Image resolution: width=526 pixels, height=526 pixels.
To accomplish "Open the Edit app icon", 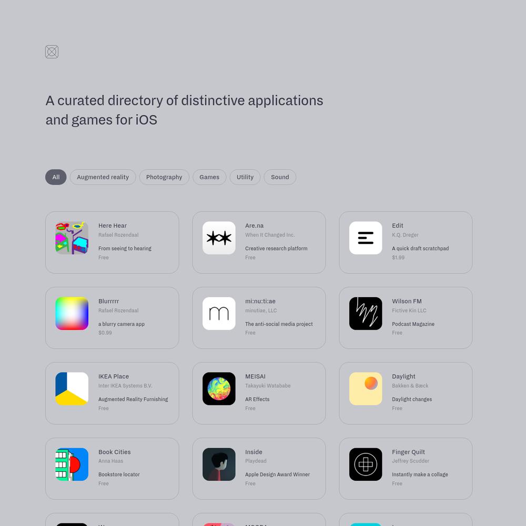I will click(366, 238).
